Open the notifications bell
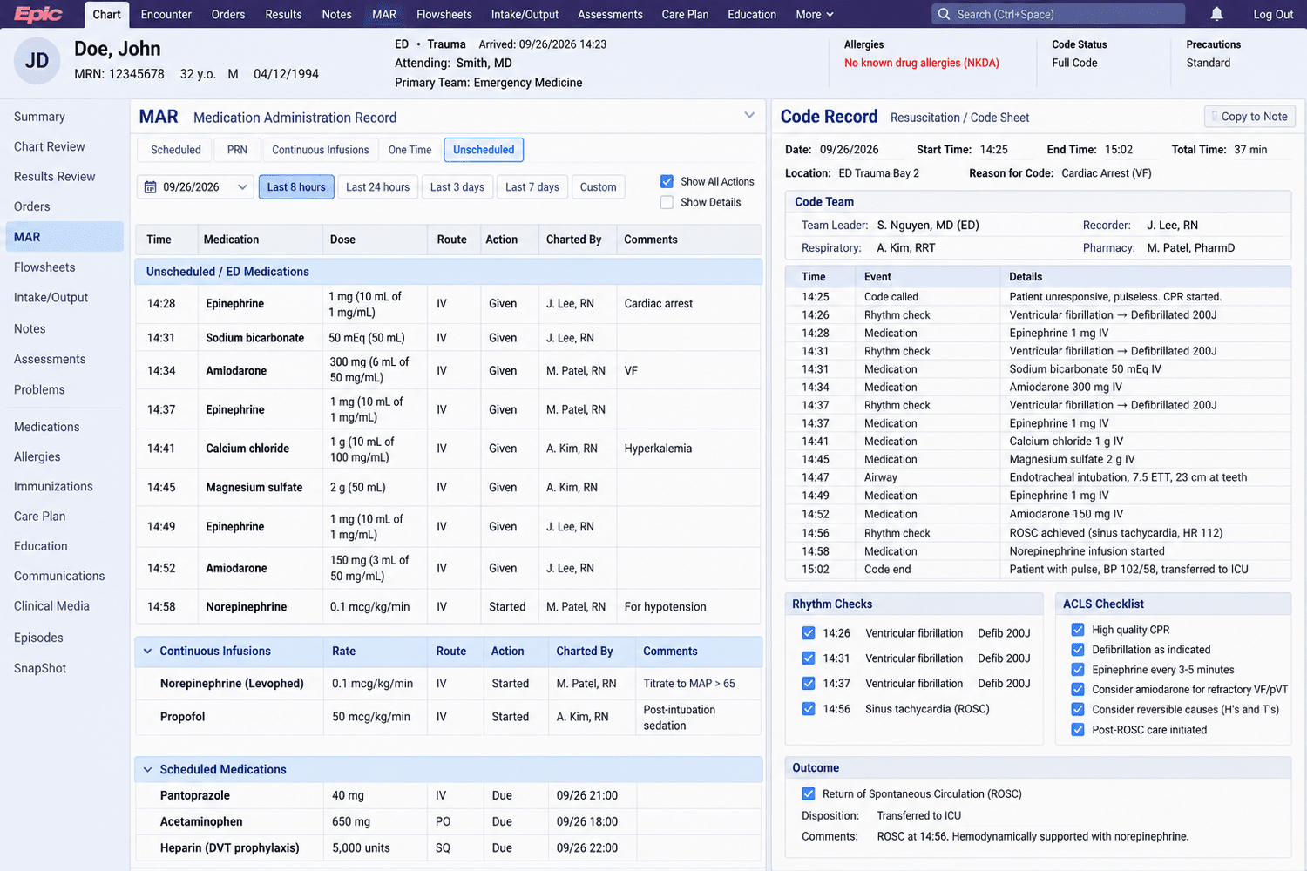 [x=1216, y=14]
